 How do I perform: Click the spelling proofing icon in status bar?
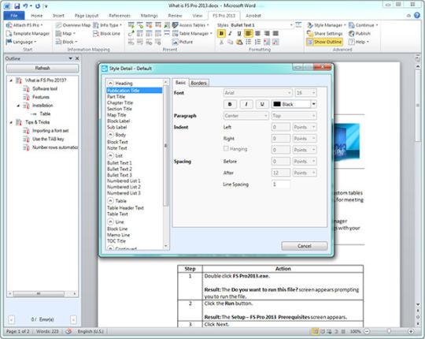(x=68, y=331)
